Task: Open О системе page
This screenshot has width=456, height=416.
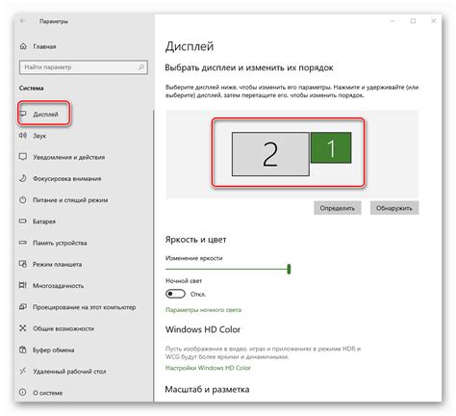Action: (48, 393)
